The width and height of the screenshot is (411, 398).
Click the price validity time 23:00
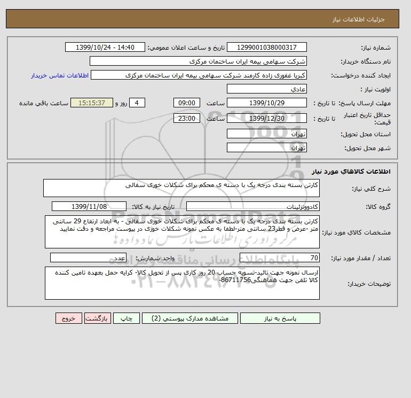187,118
